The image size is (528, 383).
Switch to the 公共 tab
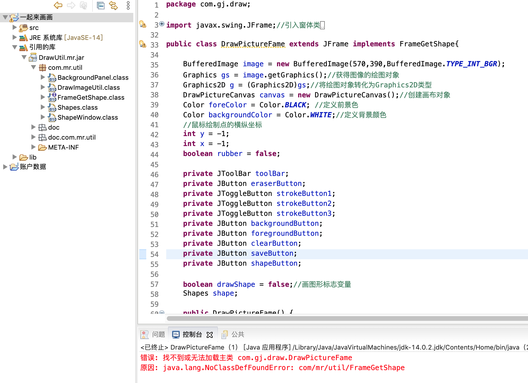tap(233, 334)
